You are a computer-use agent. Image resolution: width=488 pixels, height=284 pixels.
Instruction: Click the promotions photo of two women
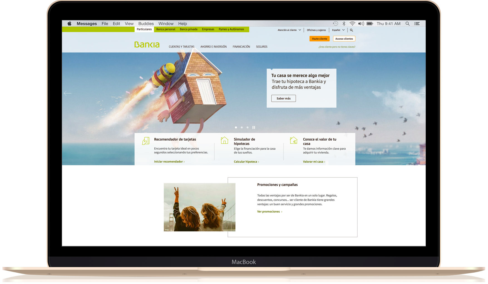(x=199, y=207)
